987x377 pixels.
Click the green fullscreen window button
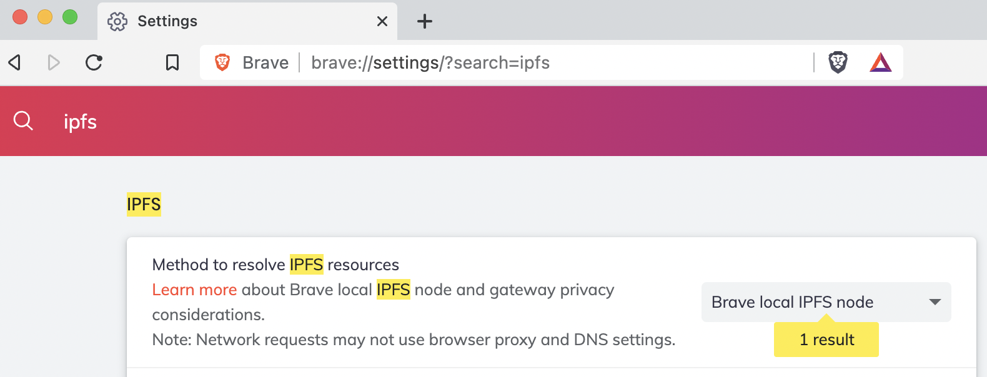point(70,17)
